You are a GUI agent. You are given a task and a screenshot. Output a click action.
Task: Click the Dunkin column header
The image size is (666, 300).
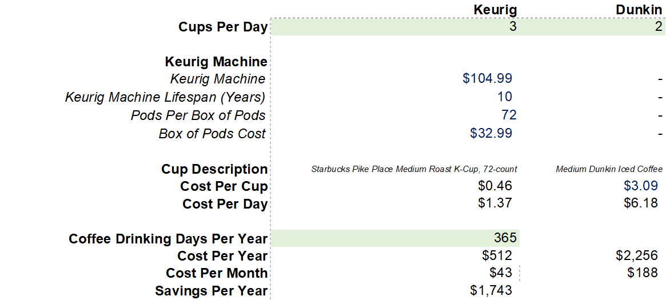[639, 9]
